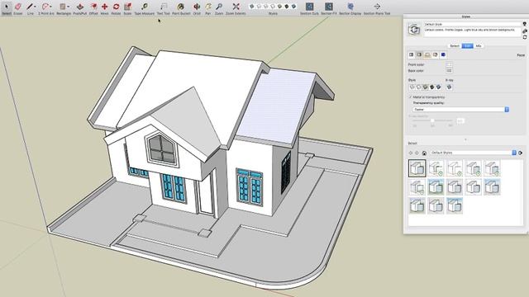This screenshot has height=297, width=529.
Task: Open Line tool dropdown arrow
Action: (35, 7)
